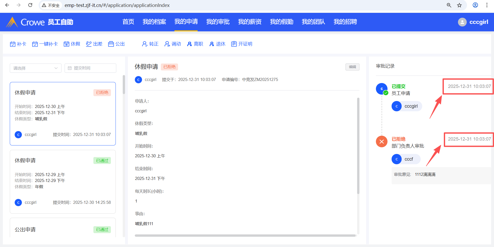494x247 pixels.
Task: Start a 补卡 application
Action: click(18, 44)
